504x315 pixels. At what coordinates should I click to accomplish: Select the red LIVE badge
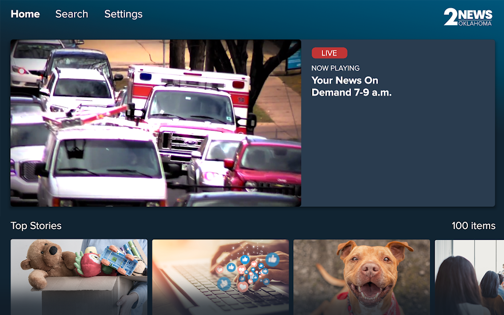point(329,53)
